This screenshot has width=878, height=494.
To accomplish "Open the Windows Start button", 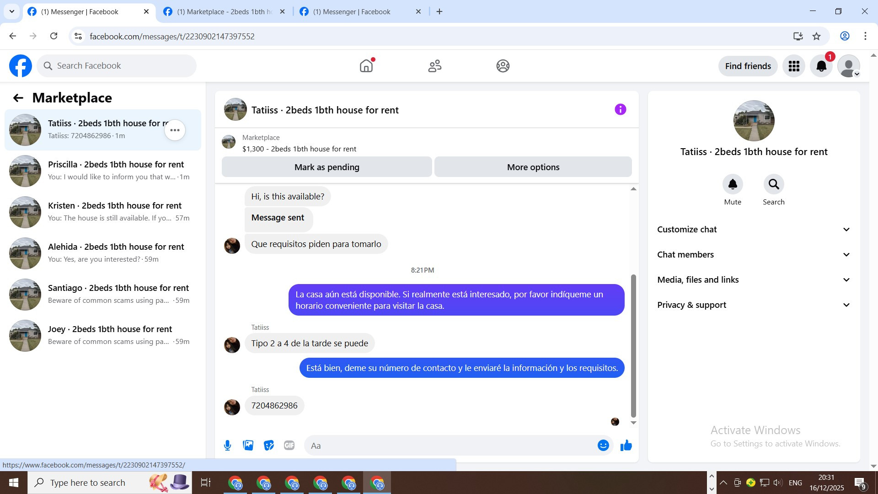I will coord(14,483).
